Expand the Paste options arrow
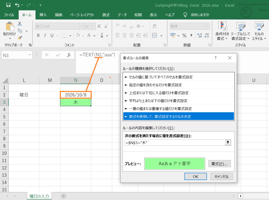Image resolution: width=269 pixels, height=200 pixels. 10,39
